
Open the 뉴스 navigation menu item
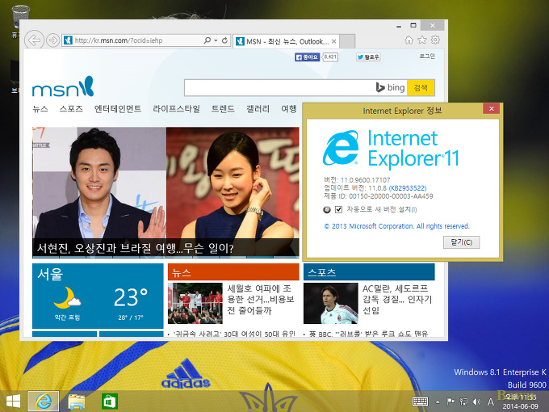(40, 109)
